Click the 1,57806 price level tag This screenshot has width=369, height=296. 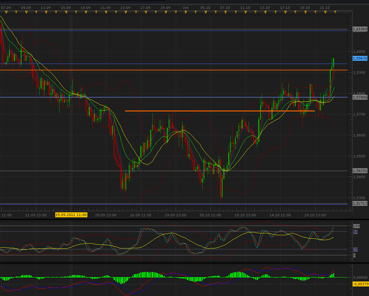[360, 97]
